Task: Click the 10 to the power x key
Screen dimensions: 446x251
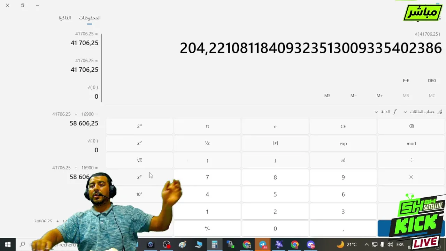Action: point(139,194)
